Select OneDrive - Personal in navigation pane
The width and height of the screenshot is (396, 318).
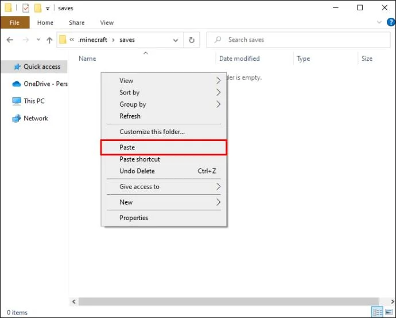tap(40, 84)
